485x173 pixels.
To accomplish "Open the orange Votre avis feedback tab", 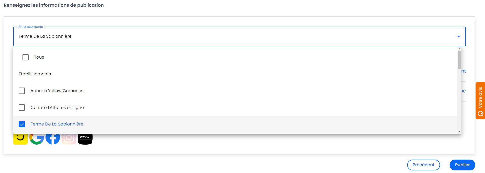I will 480,101.
